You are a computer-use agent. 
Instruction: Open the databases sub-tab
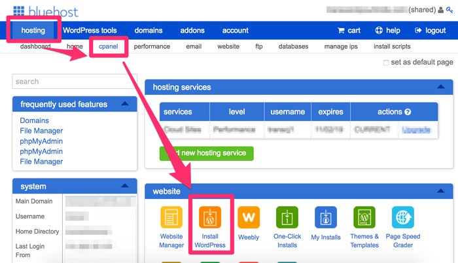pos(293,46)
